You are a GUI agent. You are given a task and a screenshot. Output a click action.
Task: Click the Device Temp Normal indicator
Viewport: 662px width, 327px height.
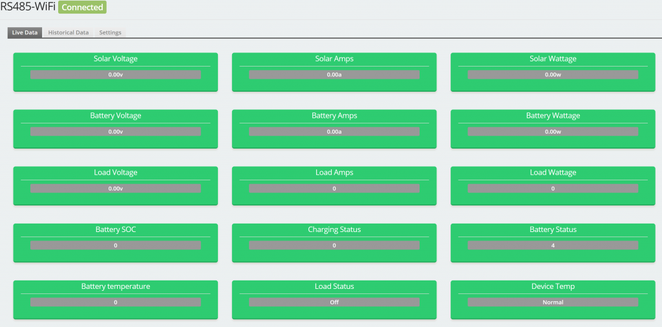[x=553, y=302]
